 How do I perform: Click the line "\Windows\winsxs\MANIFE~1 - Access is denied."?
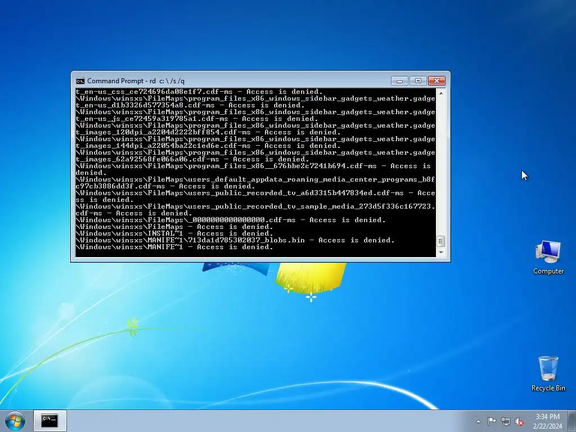point(174,247)
